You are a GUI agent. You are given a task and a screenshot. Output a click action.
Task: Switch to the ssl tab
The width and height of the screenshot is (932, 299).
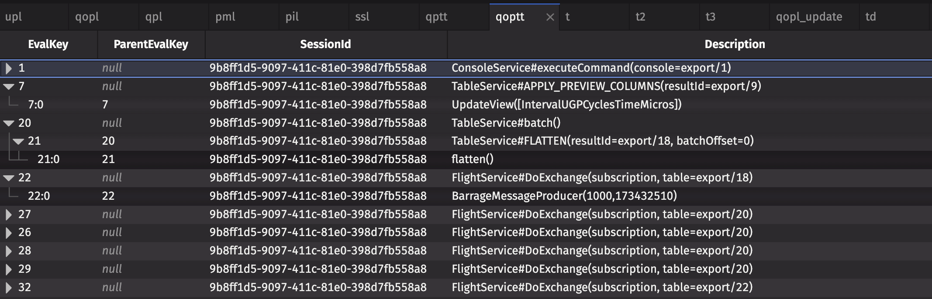(362, 17)
